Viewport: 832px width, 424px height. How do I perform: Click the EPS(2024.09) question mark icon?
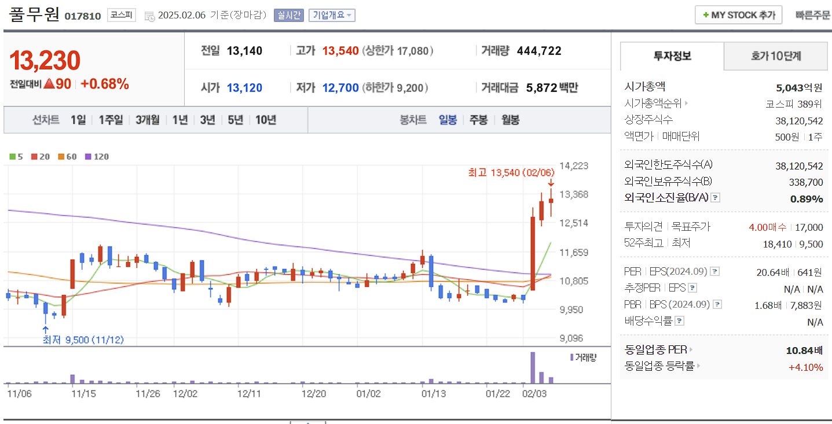pos(715,272)
